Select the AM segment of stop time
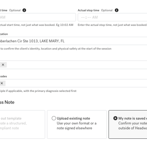This screenshot has height=143, width=147. (x=95, y=17)
